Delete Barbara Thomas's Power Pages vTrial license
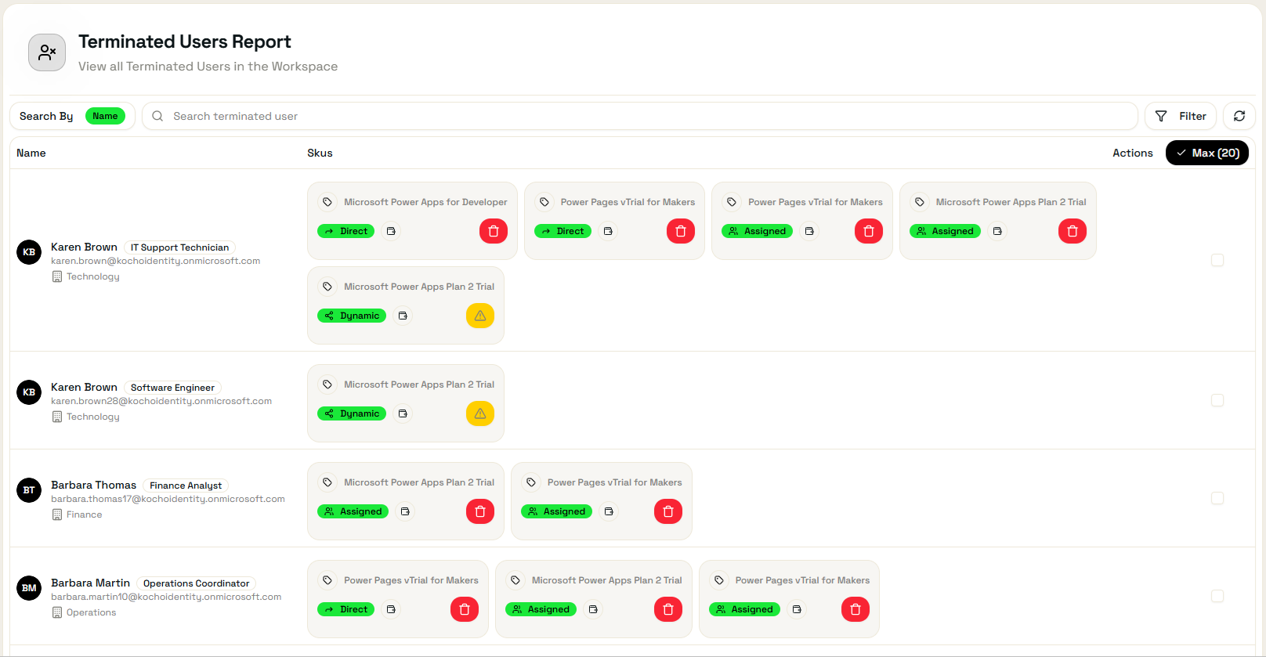This screenshot has height=657, width=1266. tap(668, 511)
